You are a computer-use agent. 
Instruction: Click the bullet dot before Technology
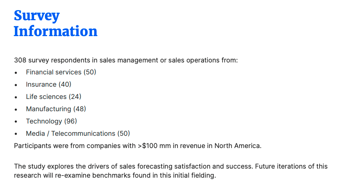pos(16,122)
